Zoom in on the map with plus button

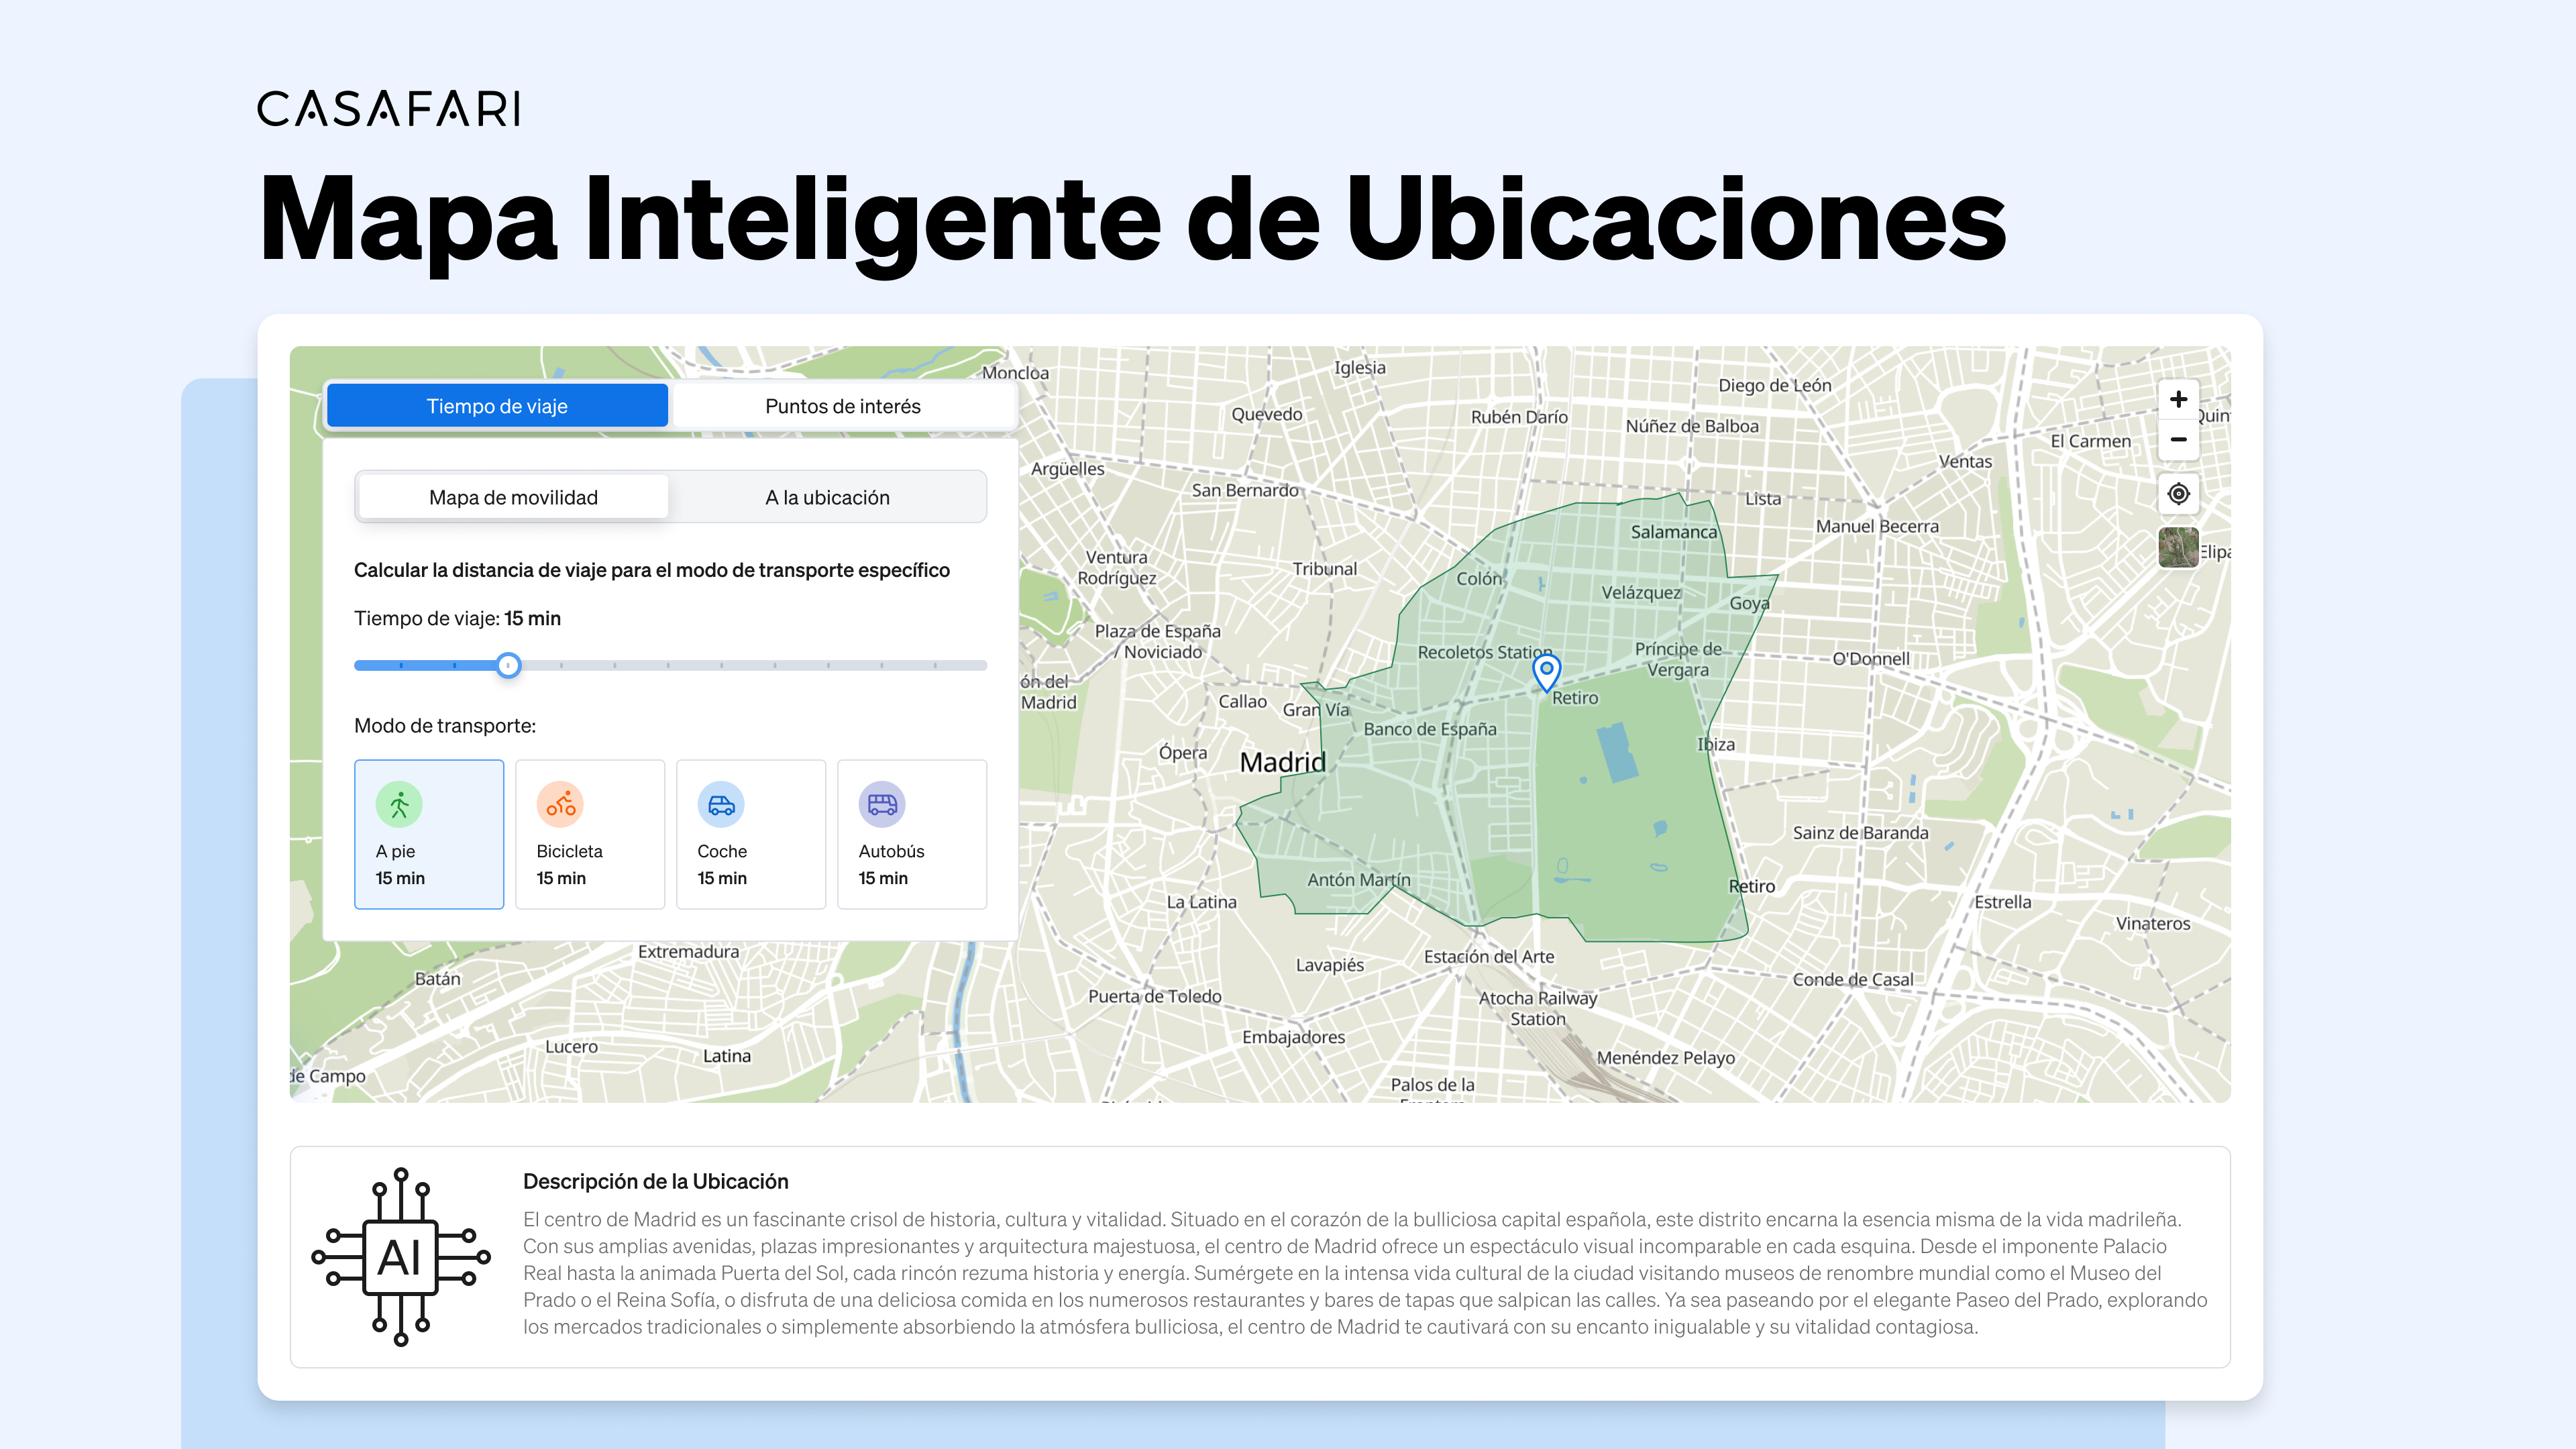pyautogui.click(x=2178, y=400)
